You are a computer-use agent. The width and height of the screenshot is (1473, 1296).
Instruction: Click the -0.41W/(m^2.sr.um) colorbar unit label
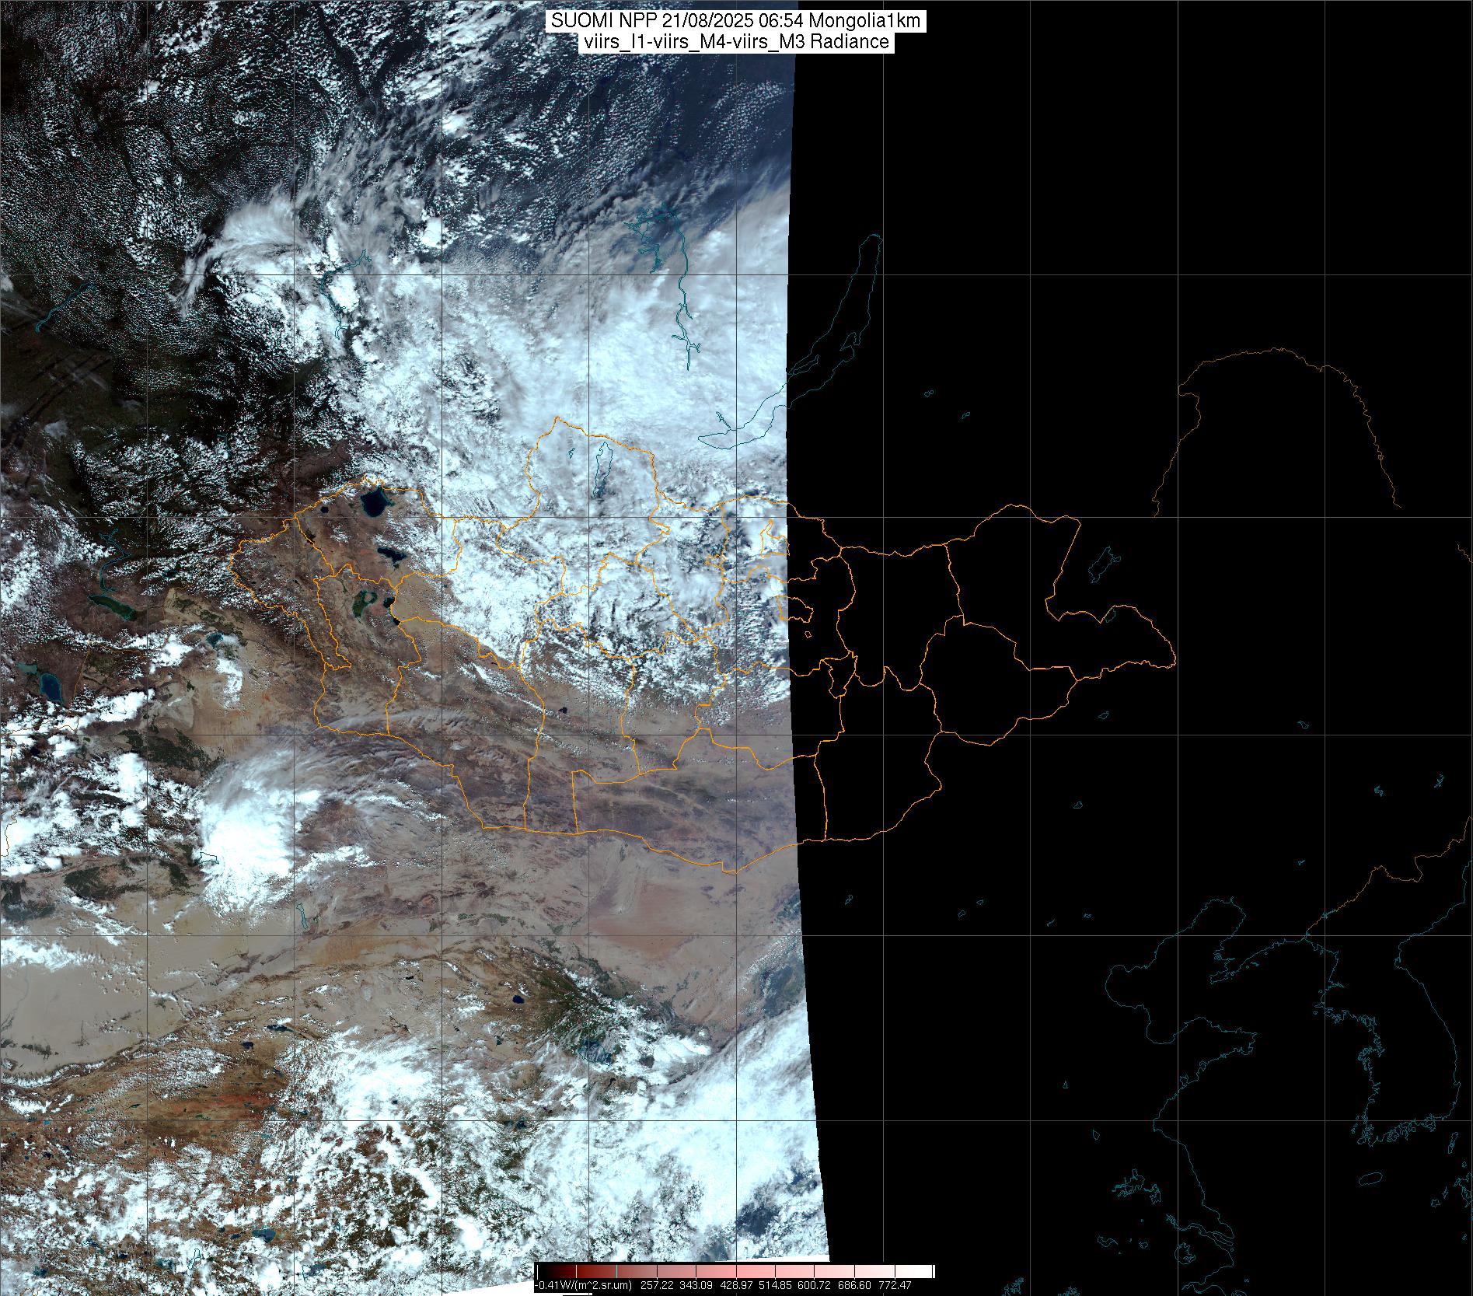click(583, 1285)
